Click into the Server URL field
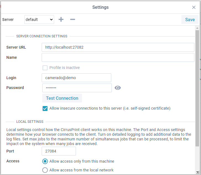Viewport: 201px width, 175px height. tap(118, 47)
